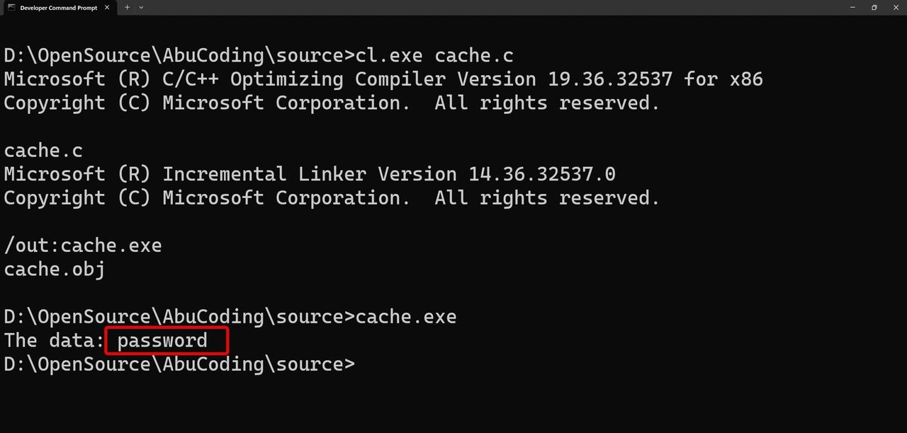Close the Developer Command Prompt tab
907x433 pixels.
pos(108,7)
